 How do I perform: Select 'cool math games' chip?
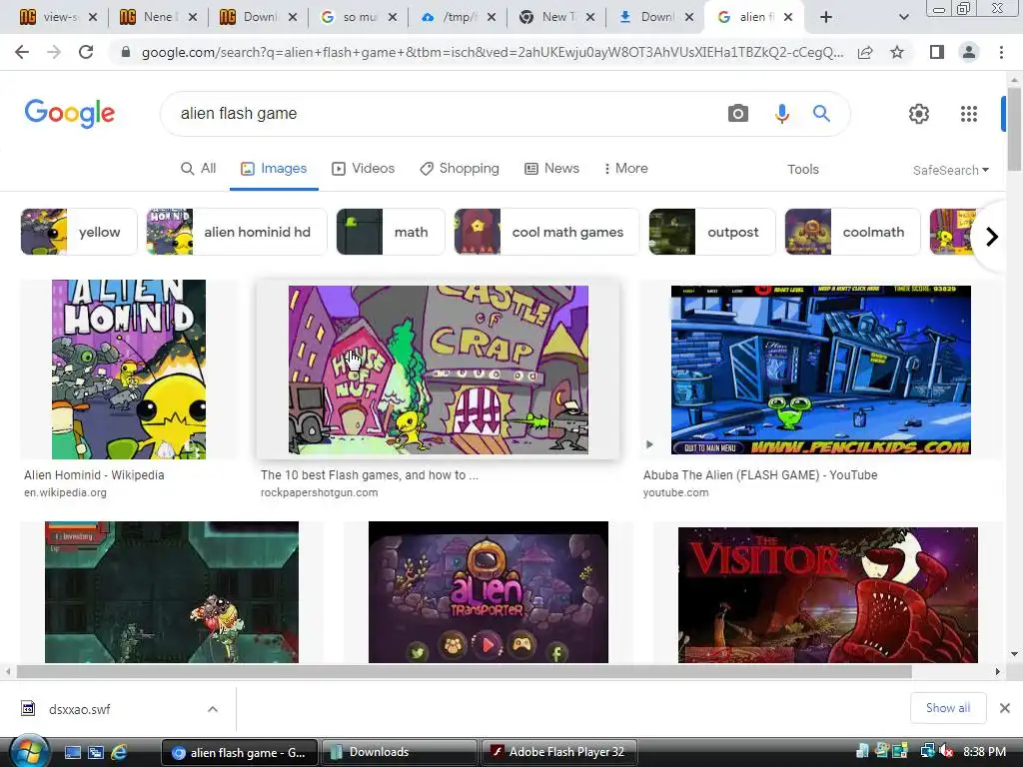pyautogui.click(x=546, y=232)
